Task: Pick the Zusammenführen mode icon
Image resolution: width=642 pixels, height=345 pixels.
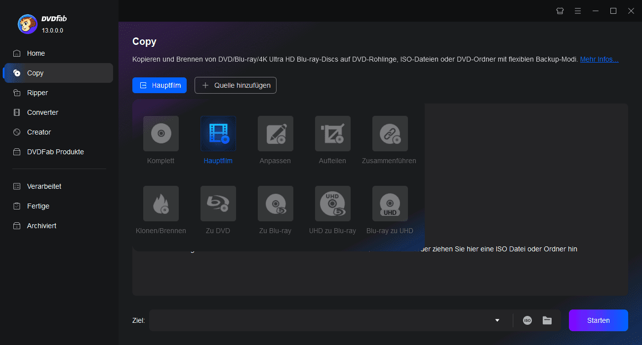Action: (390, 134)
